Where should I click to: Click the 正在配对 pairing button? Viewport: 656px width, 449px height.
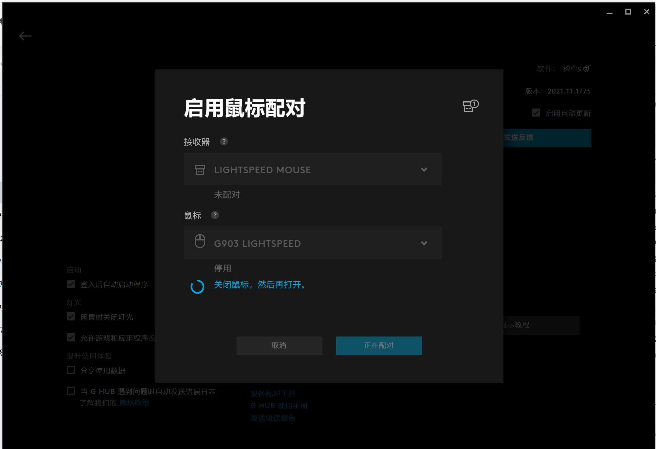(x=379, y=345)
